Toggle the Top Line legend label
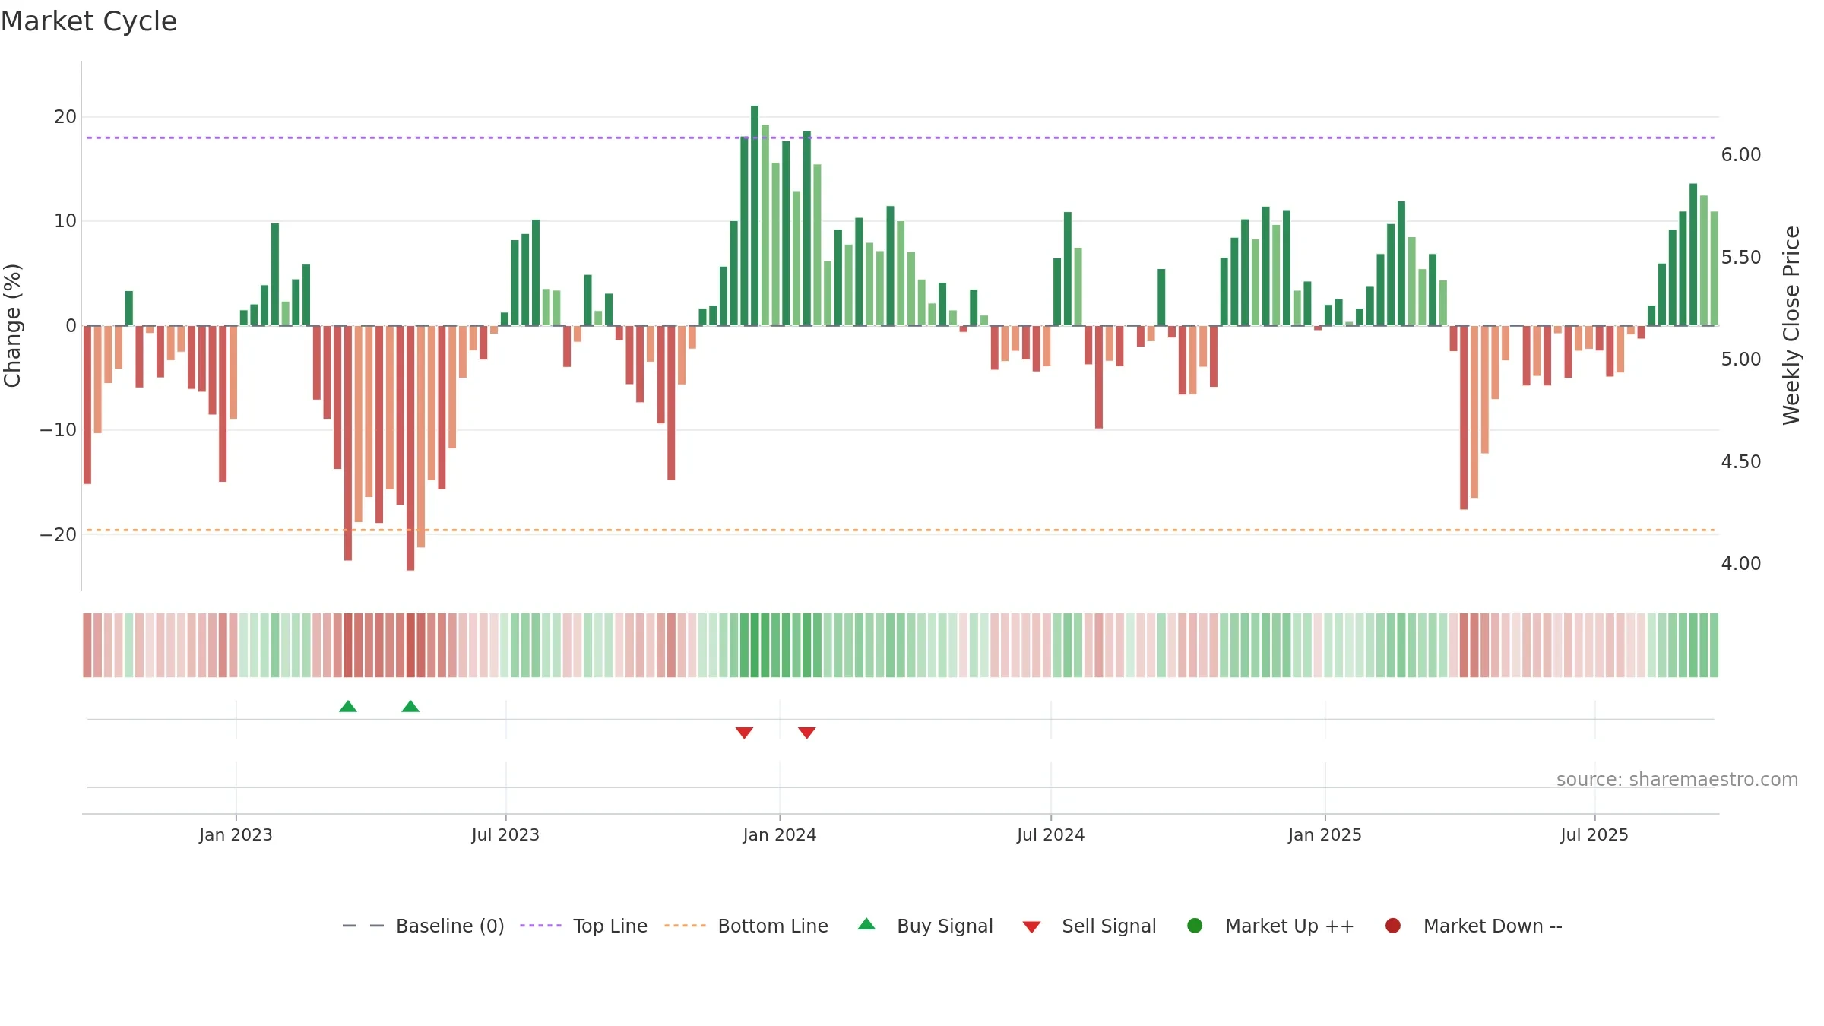The width and height of the screenshot is (1824, 1026). tap(610, 926)
